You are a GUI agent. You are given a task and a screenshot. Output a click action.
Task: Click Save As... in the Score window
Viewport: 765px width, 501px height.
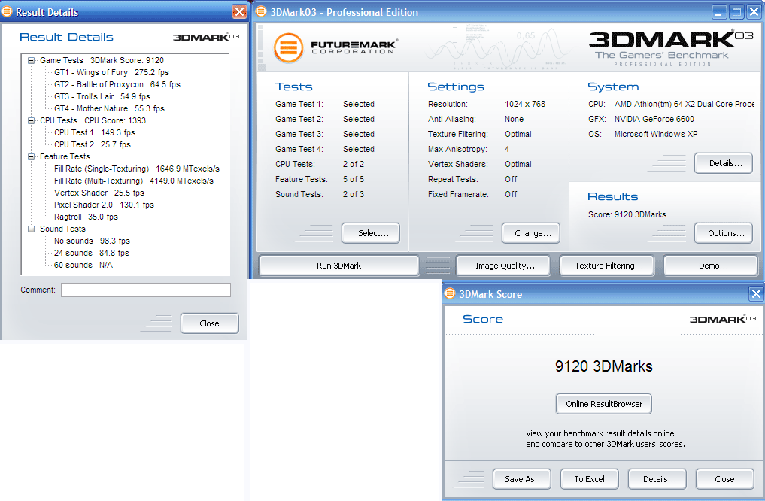pos(522,479)
